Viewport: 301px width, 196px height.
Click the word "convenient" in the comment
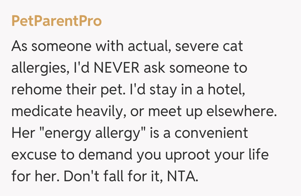211,133
